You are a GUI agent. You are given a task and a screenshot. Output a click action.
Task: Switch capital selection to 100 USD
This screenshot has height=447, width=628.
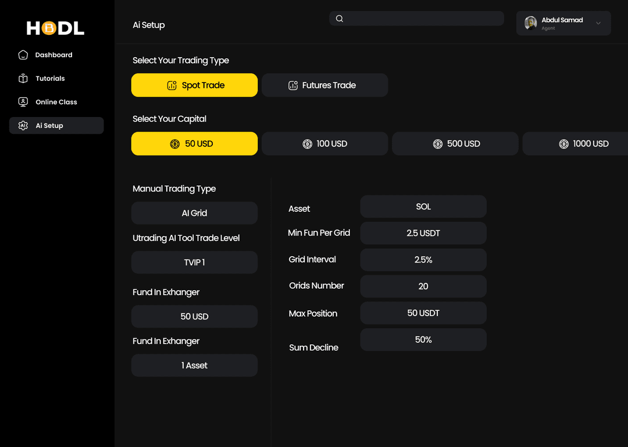(324, 143)
